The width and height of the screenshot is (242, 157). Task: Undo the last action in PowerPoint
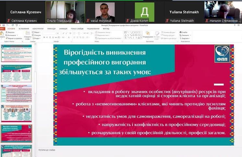click(7, 25)
